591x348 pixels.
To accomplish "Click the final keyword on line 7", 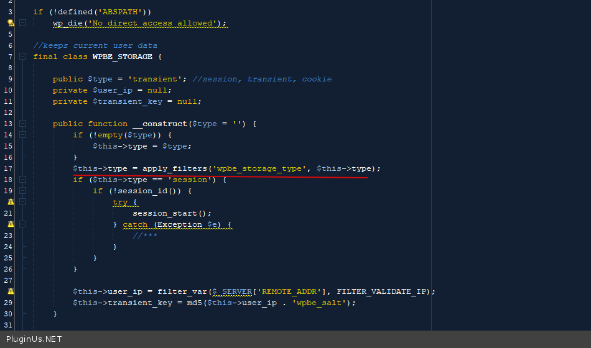I will 45,57.
